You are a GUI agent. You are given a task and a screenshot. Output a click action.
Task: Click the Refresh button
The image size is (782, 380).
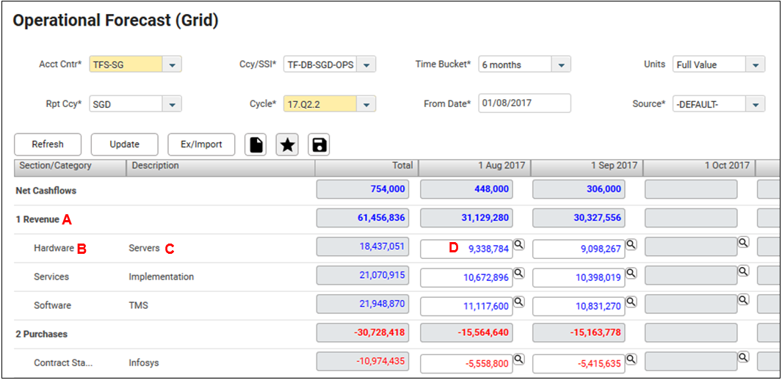click(x=48, y=145)
